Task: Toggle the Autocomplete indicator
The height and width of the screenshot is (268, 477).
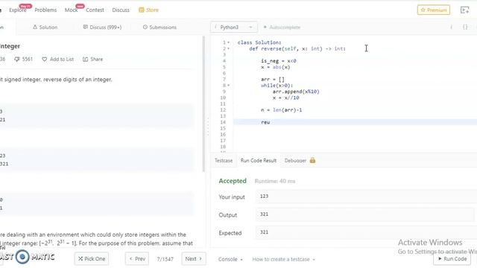Action: coord(282,27)
